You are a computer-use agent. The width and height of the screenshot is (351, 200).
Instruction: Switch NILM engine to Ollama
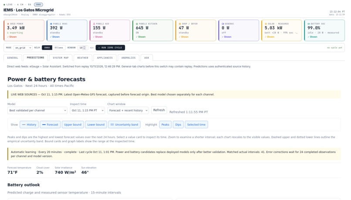click(59, 47)
